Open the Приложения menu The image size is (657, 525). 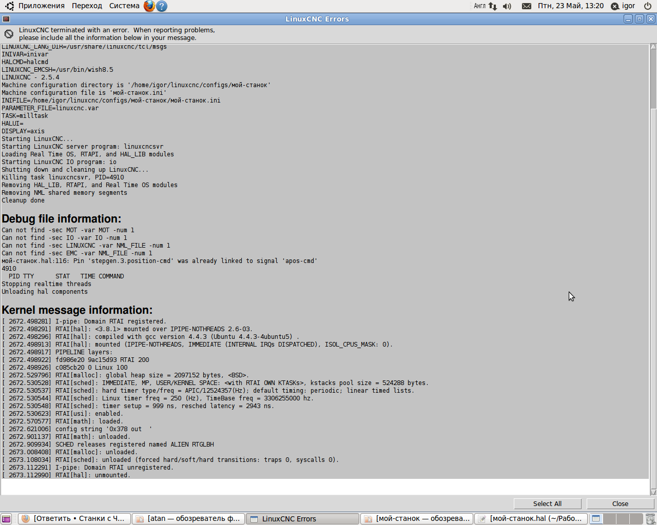(42, 6)
